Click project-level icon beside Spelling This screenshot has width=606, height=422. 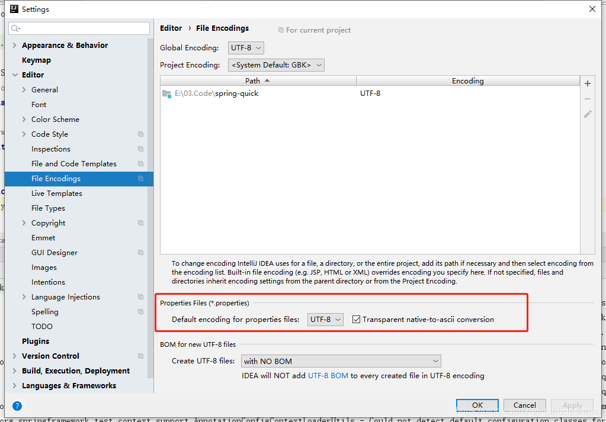click(140, 311)
